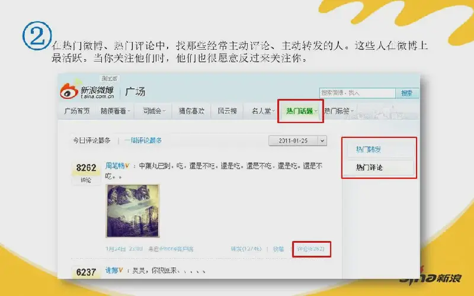The width and height of the screenshot is (474, 296).
Task: Open the date dropdown showing 2011-01-25
Action: coord(298,141)
